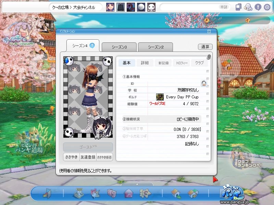The height and width of the screenshot is (205, 274).
Task: Click the swirl lollipop icon in top bar
Action: pyautogui.click(x=248, y=7)
